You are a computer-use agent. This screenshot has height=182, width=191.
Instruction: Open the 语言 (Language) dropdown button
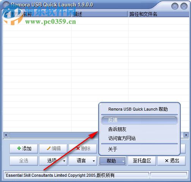pyautogui.click(x=83, y=161)
